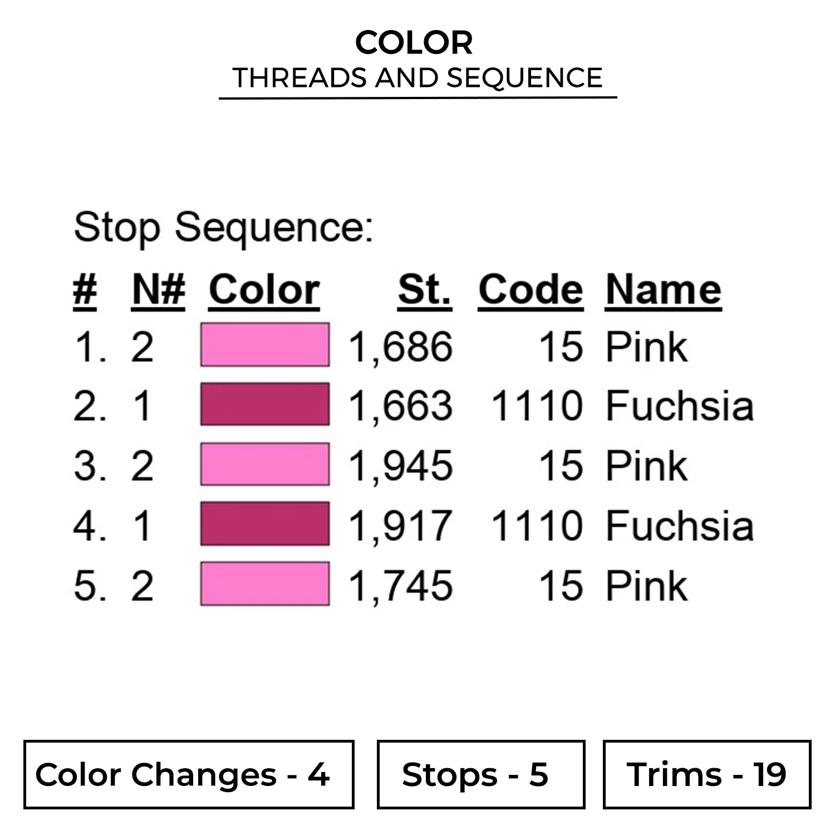Image resolution: width=835 pixels, height=835 pixels.
Task: Click the Color Changes - 4 box
Action: coord(189,774)
